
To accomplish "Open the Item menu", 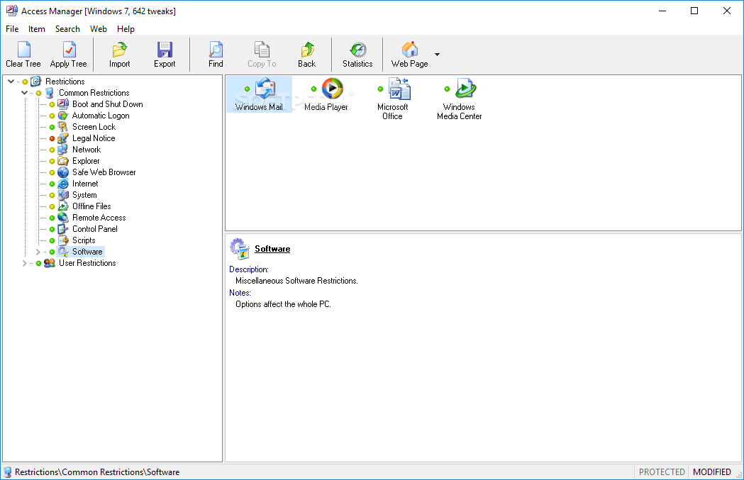I will [x=37, y=29].
